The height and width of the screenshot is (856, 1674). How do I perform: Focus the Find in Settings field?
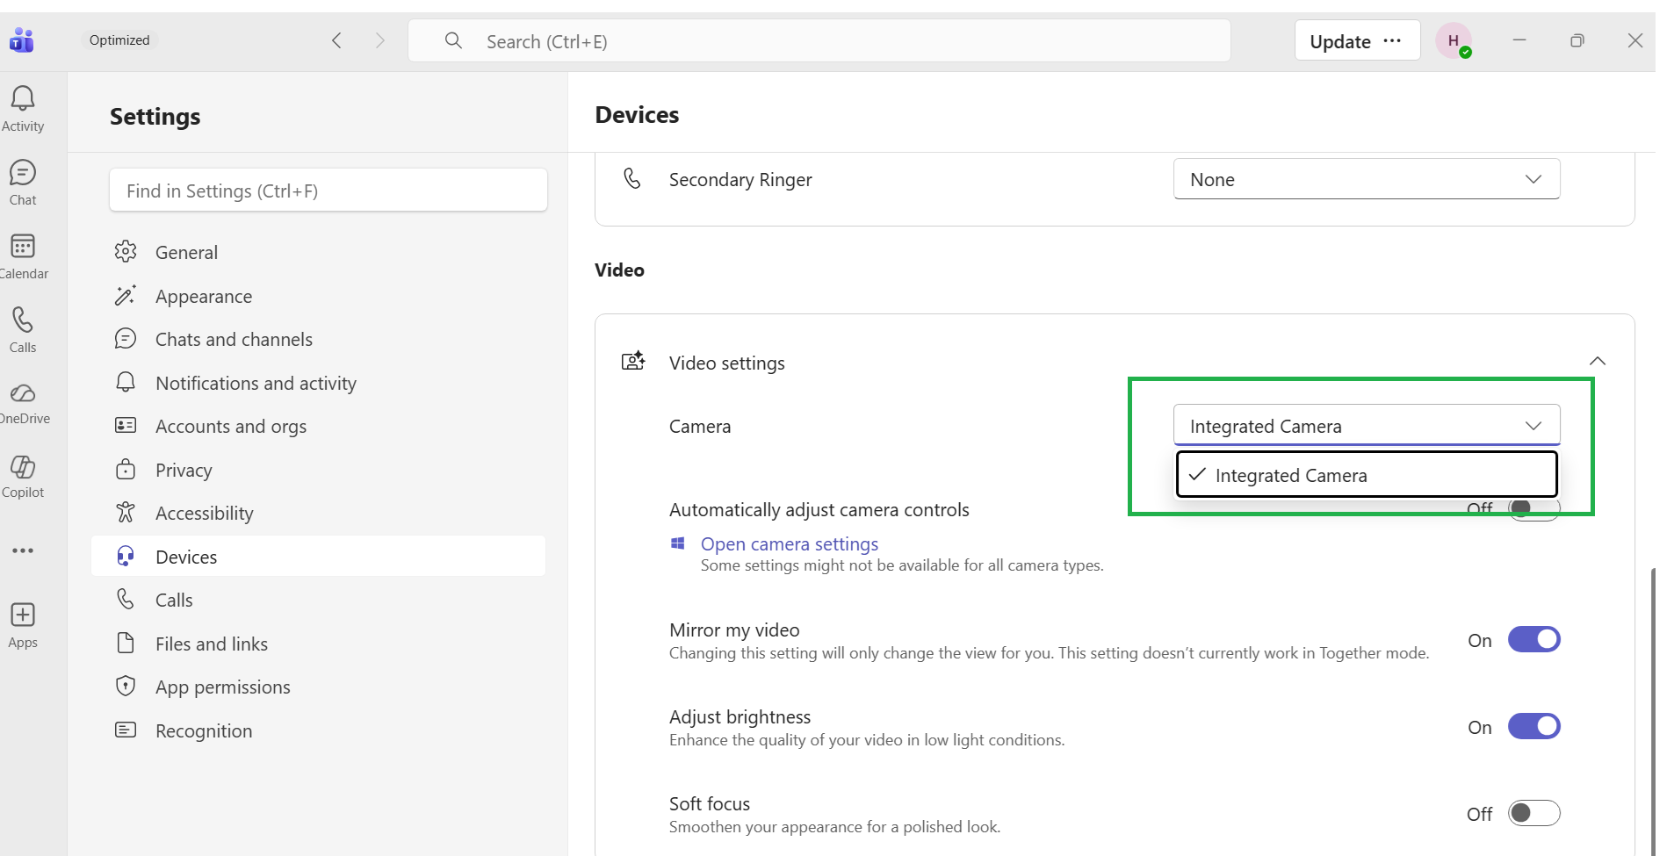coord(328,191)
